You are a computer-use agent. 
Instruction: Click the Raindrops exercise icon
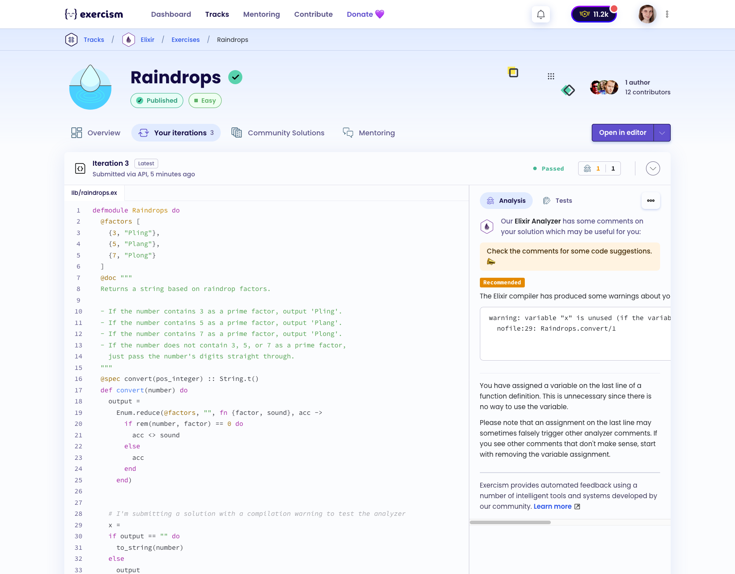click(x=90, y=87)
